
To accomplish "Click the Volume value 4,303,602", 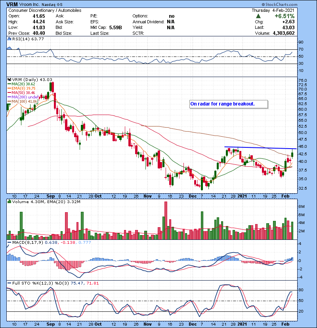I will tap(284, 33).
